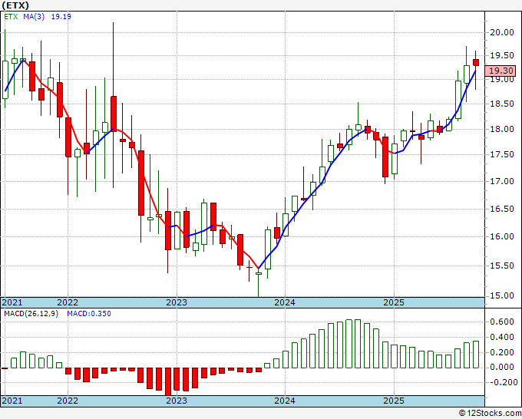Click 2024 on the MACD panel time axis

(285, 401)
